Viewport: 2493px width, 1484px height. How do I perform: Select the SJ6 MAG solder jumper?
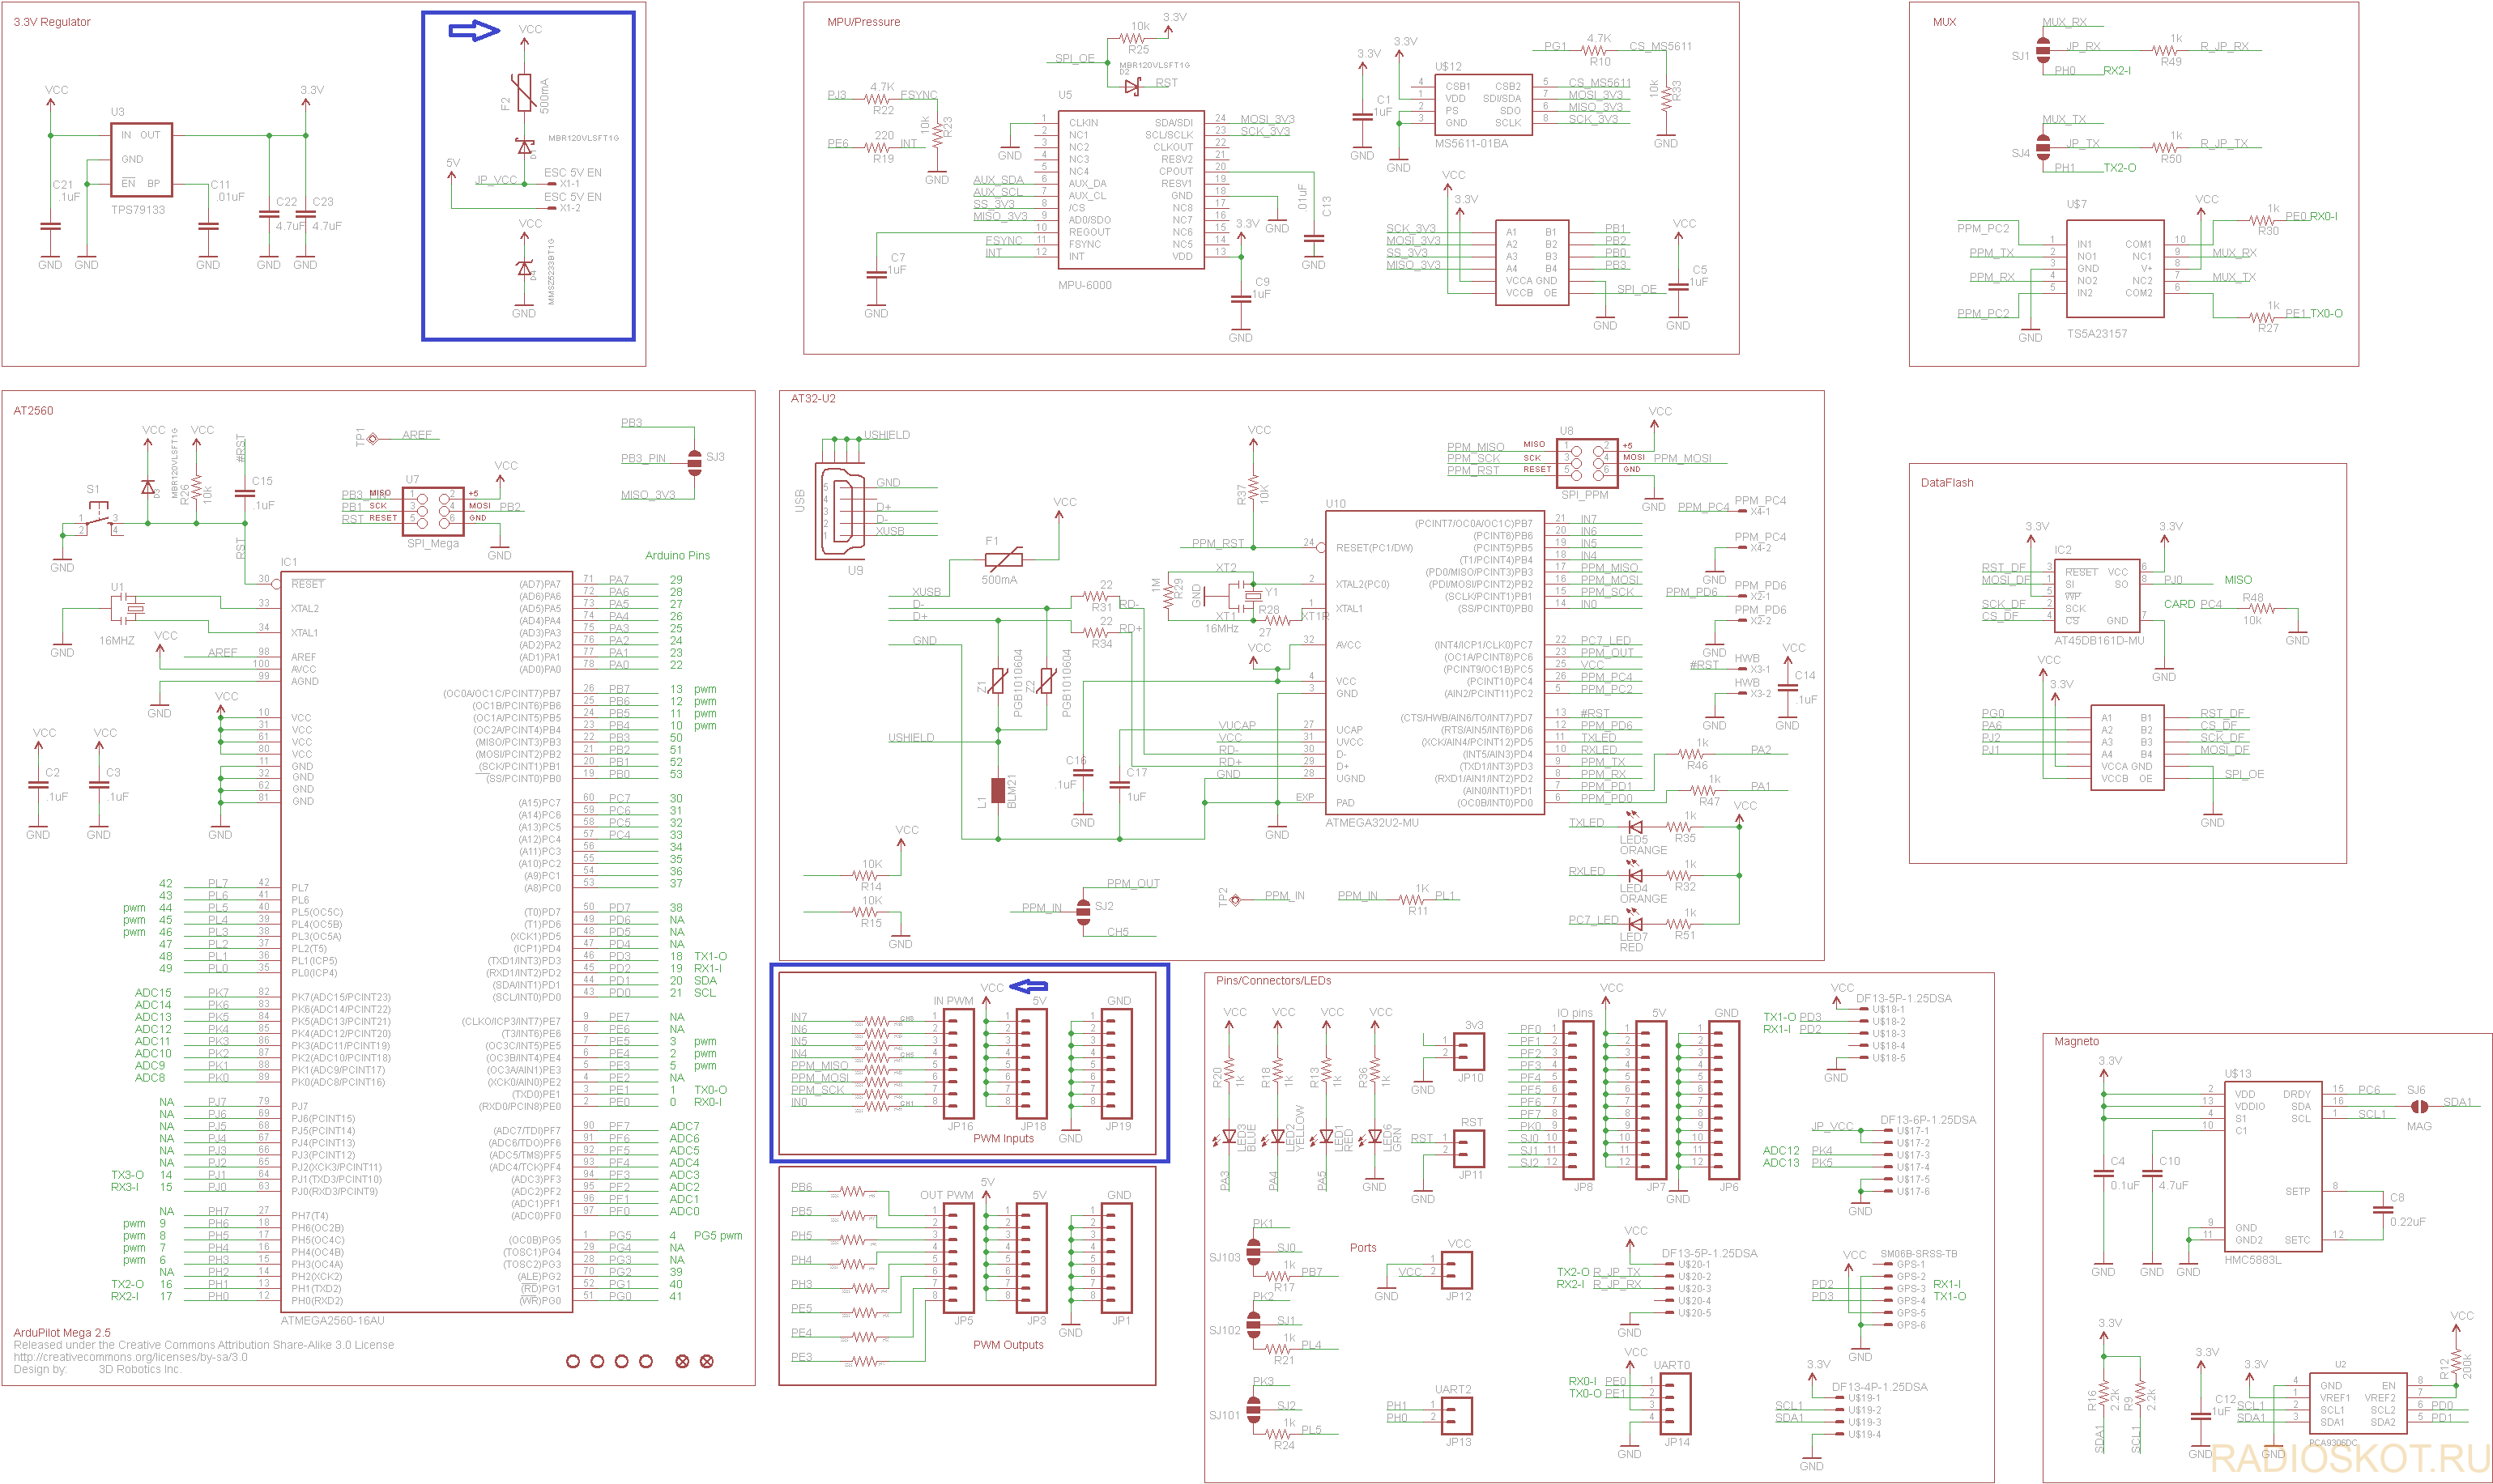(2419, 1106)
